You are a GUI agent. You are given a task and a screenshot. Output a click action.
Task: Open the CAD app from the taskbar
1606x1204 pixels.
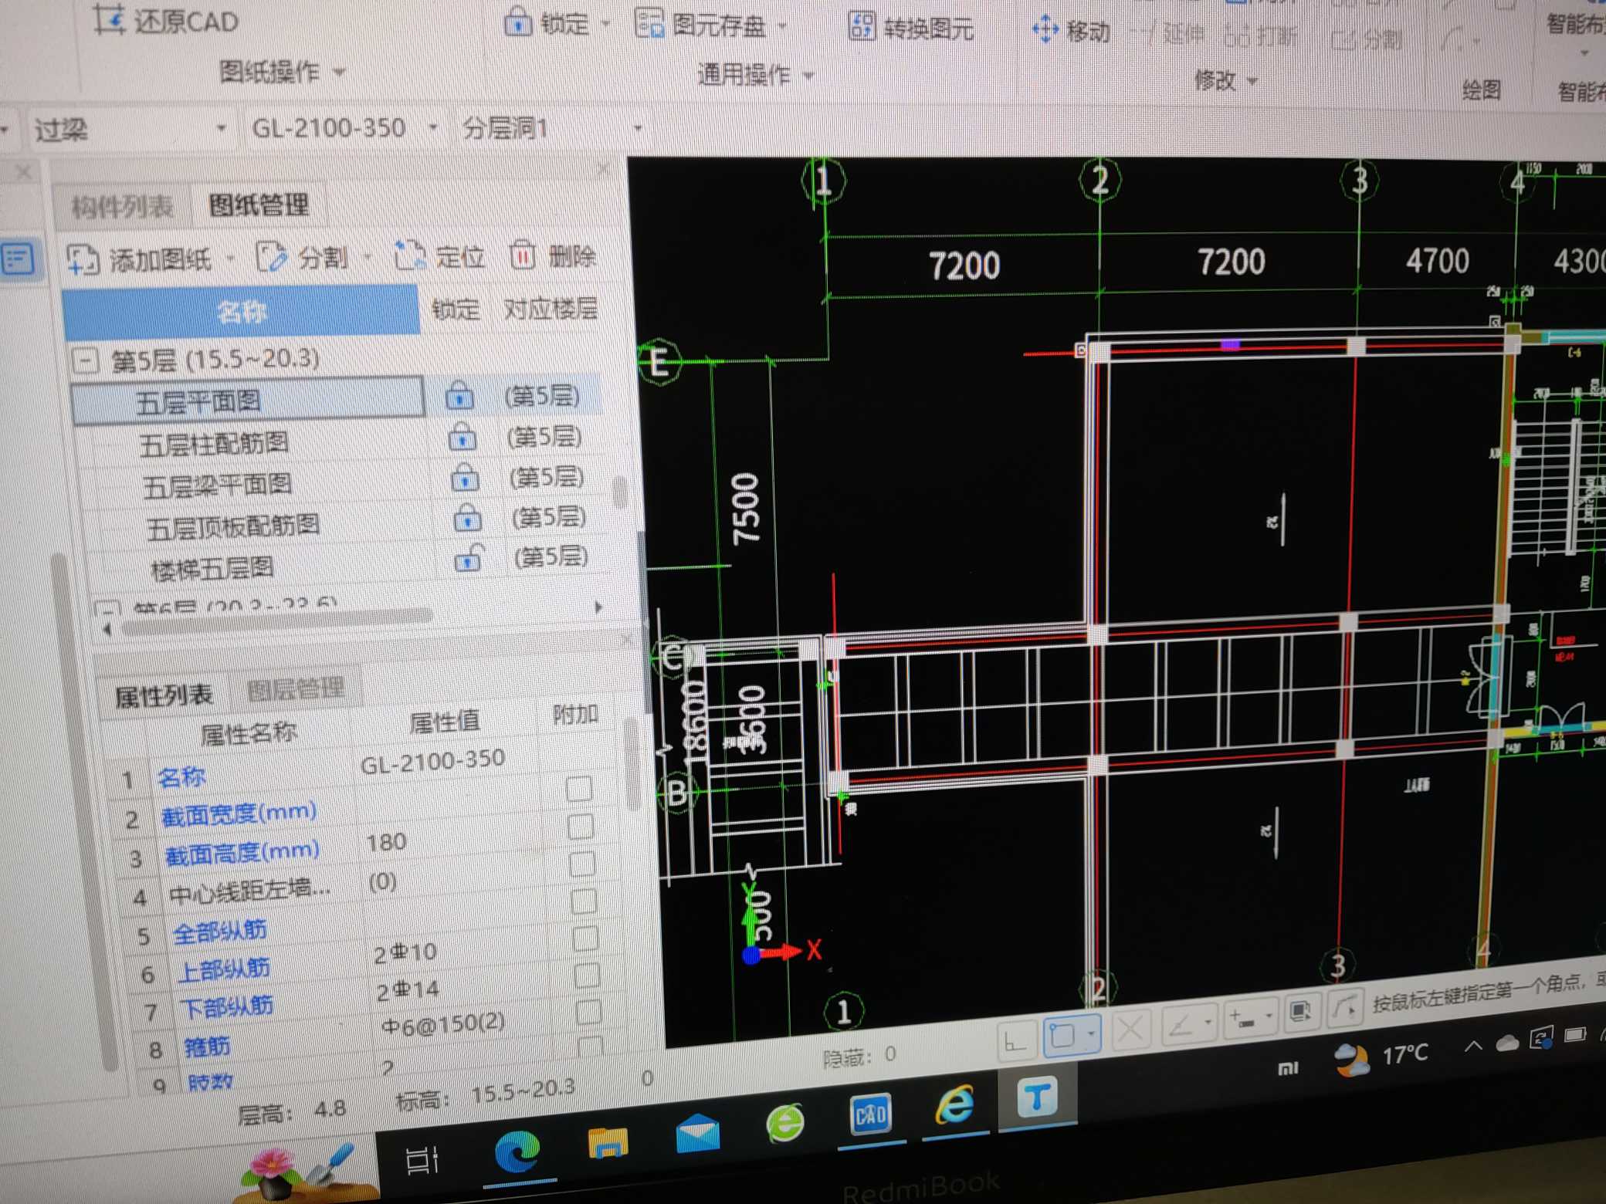tap(870, 1114)
